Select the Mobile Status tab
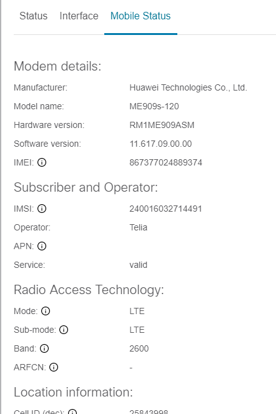Image resolution: width=276 pixels, height=414 pixels. (x=140, y=16)
